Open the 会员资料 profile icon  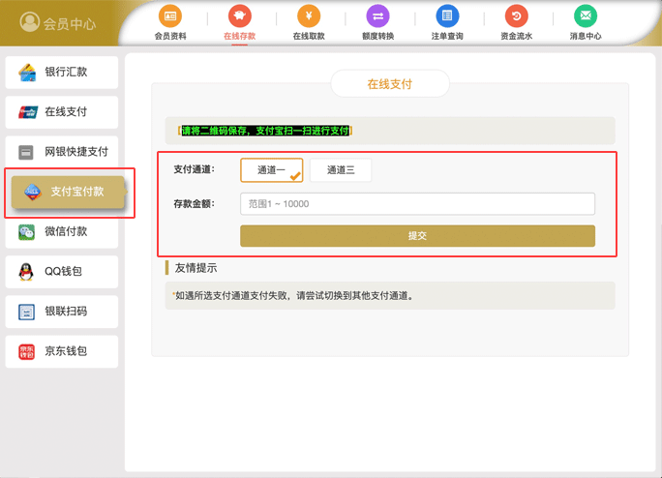coord(170,15)
